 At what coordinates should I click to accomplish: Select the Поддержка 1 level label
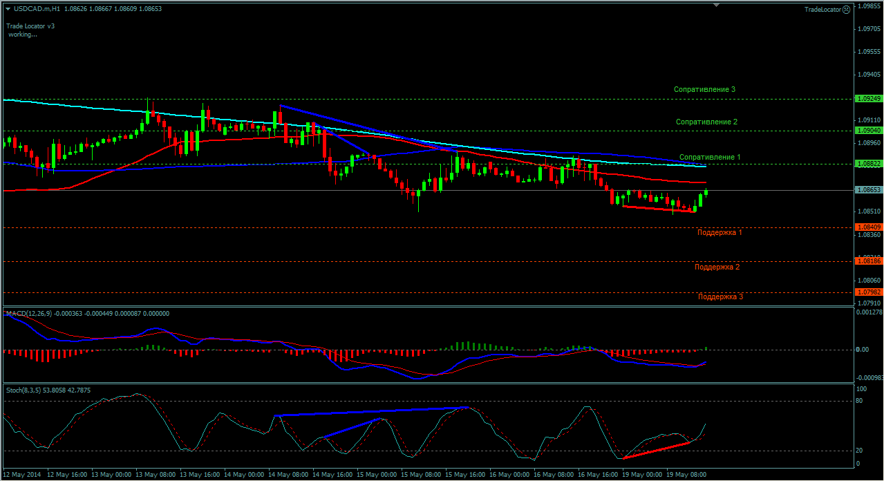(720, 232)
